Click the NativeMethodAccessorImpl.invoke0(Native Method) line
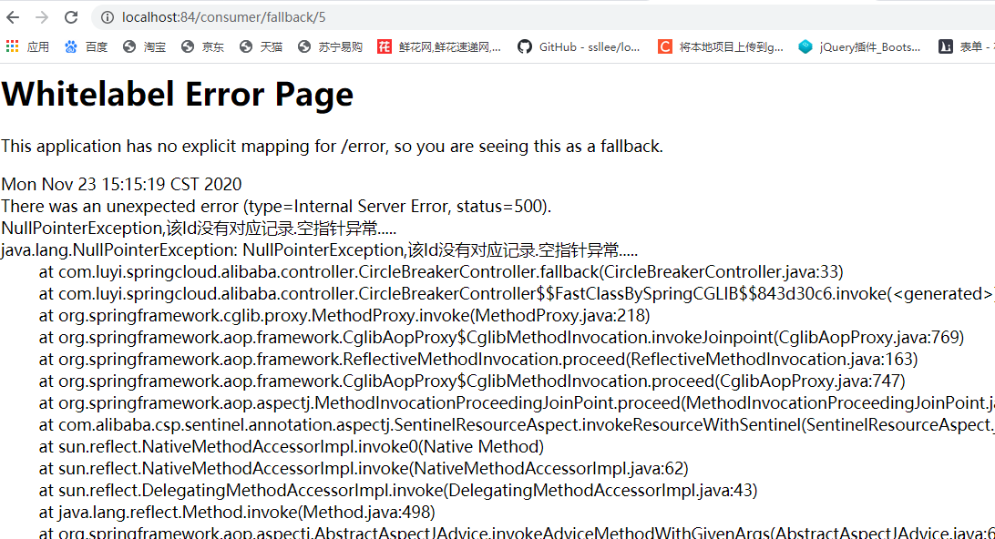The height and width of the screenshot is (539, 995). (x=292, y=447)
